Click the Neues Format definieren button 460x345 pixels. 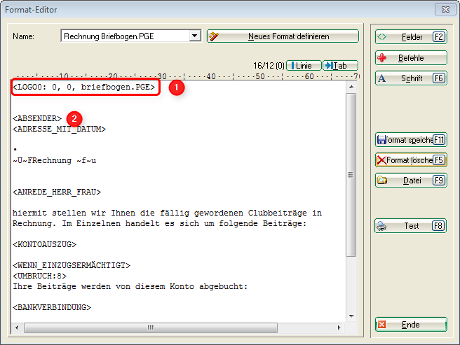[x=283, y=36]
